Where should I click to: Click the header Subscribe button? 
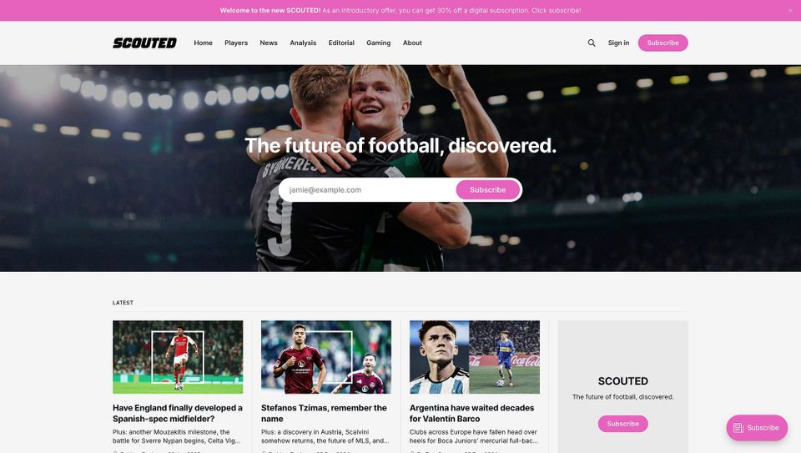[662, 43]
